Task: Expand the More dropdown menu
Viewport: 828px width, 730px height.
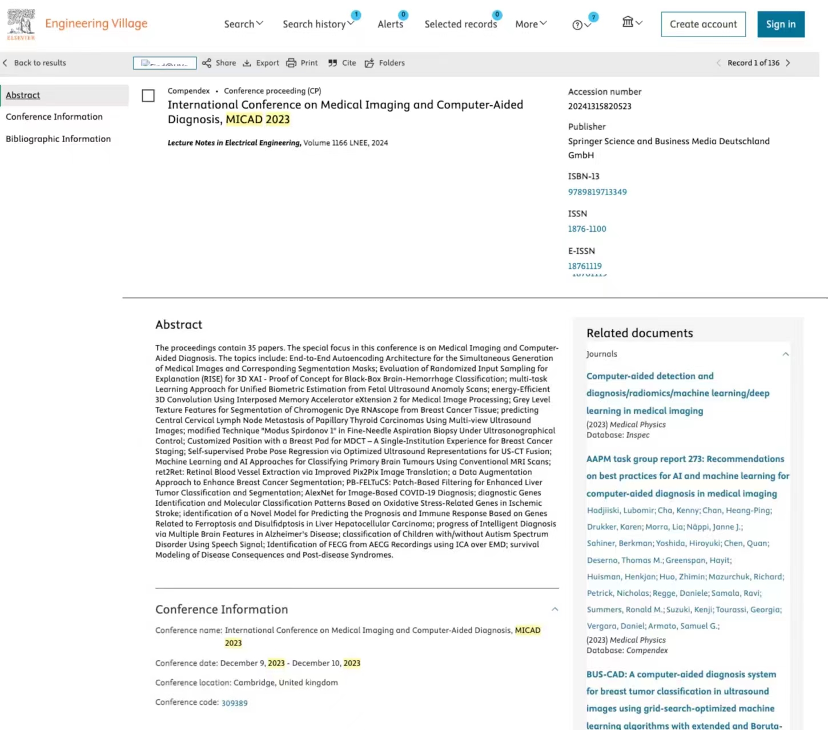Action: [x=530, y=24]
